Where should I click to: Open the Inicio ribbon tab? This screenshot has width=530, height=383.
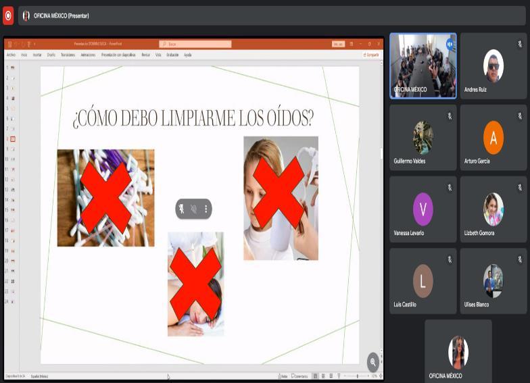pos(24,55)
